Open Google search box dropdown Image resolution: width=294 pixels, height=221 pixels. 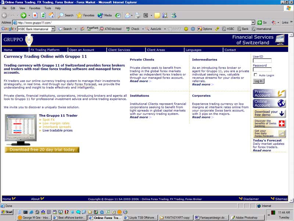click(53, 29)
